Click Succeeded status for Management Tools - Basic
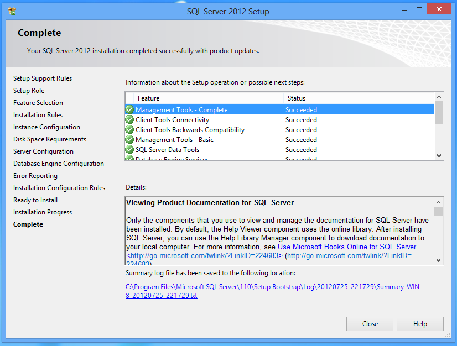 pyautogui.click(x=301, y=140)
